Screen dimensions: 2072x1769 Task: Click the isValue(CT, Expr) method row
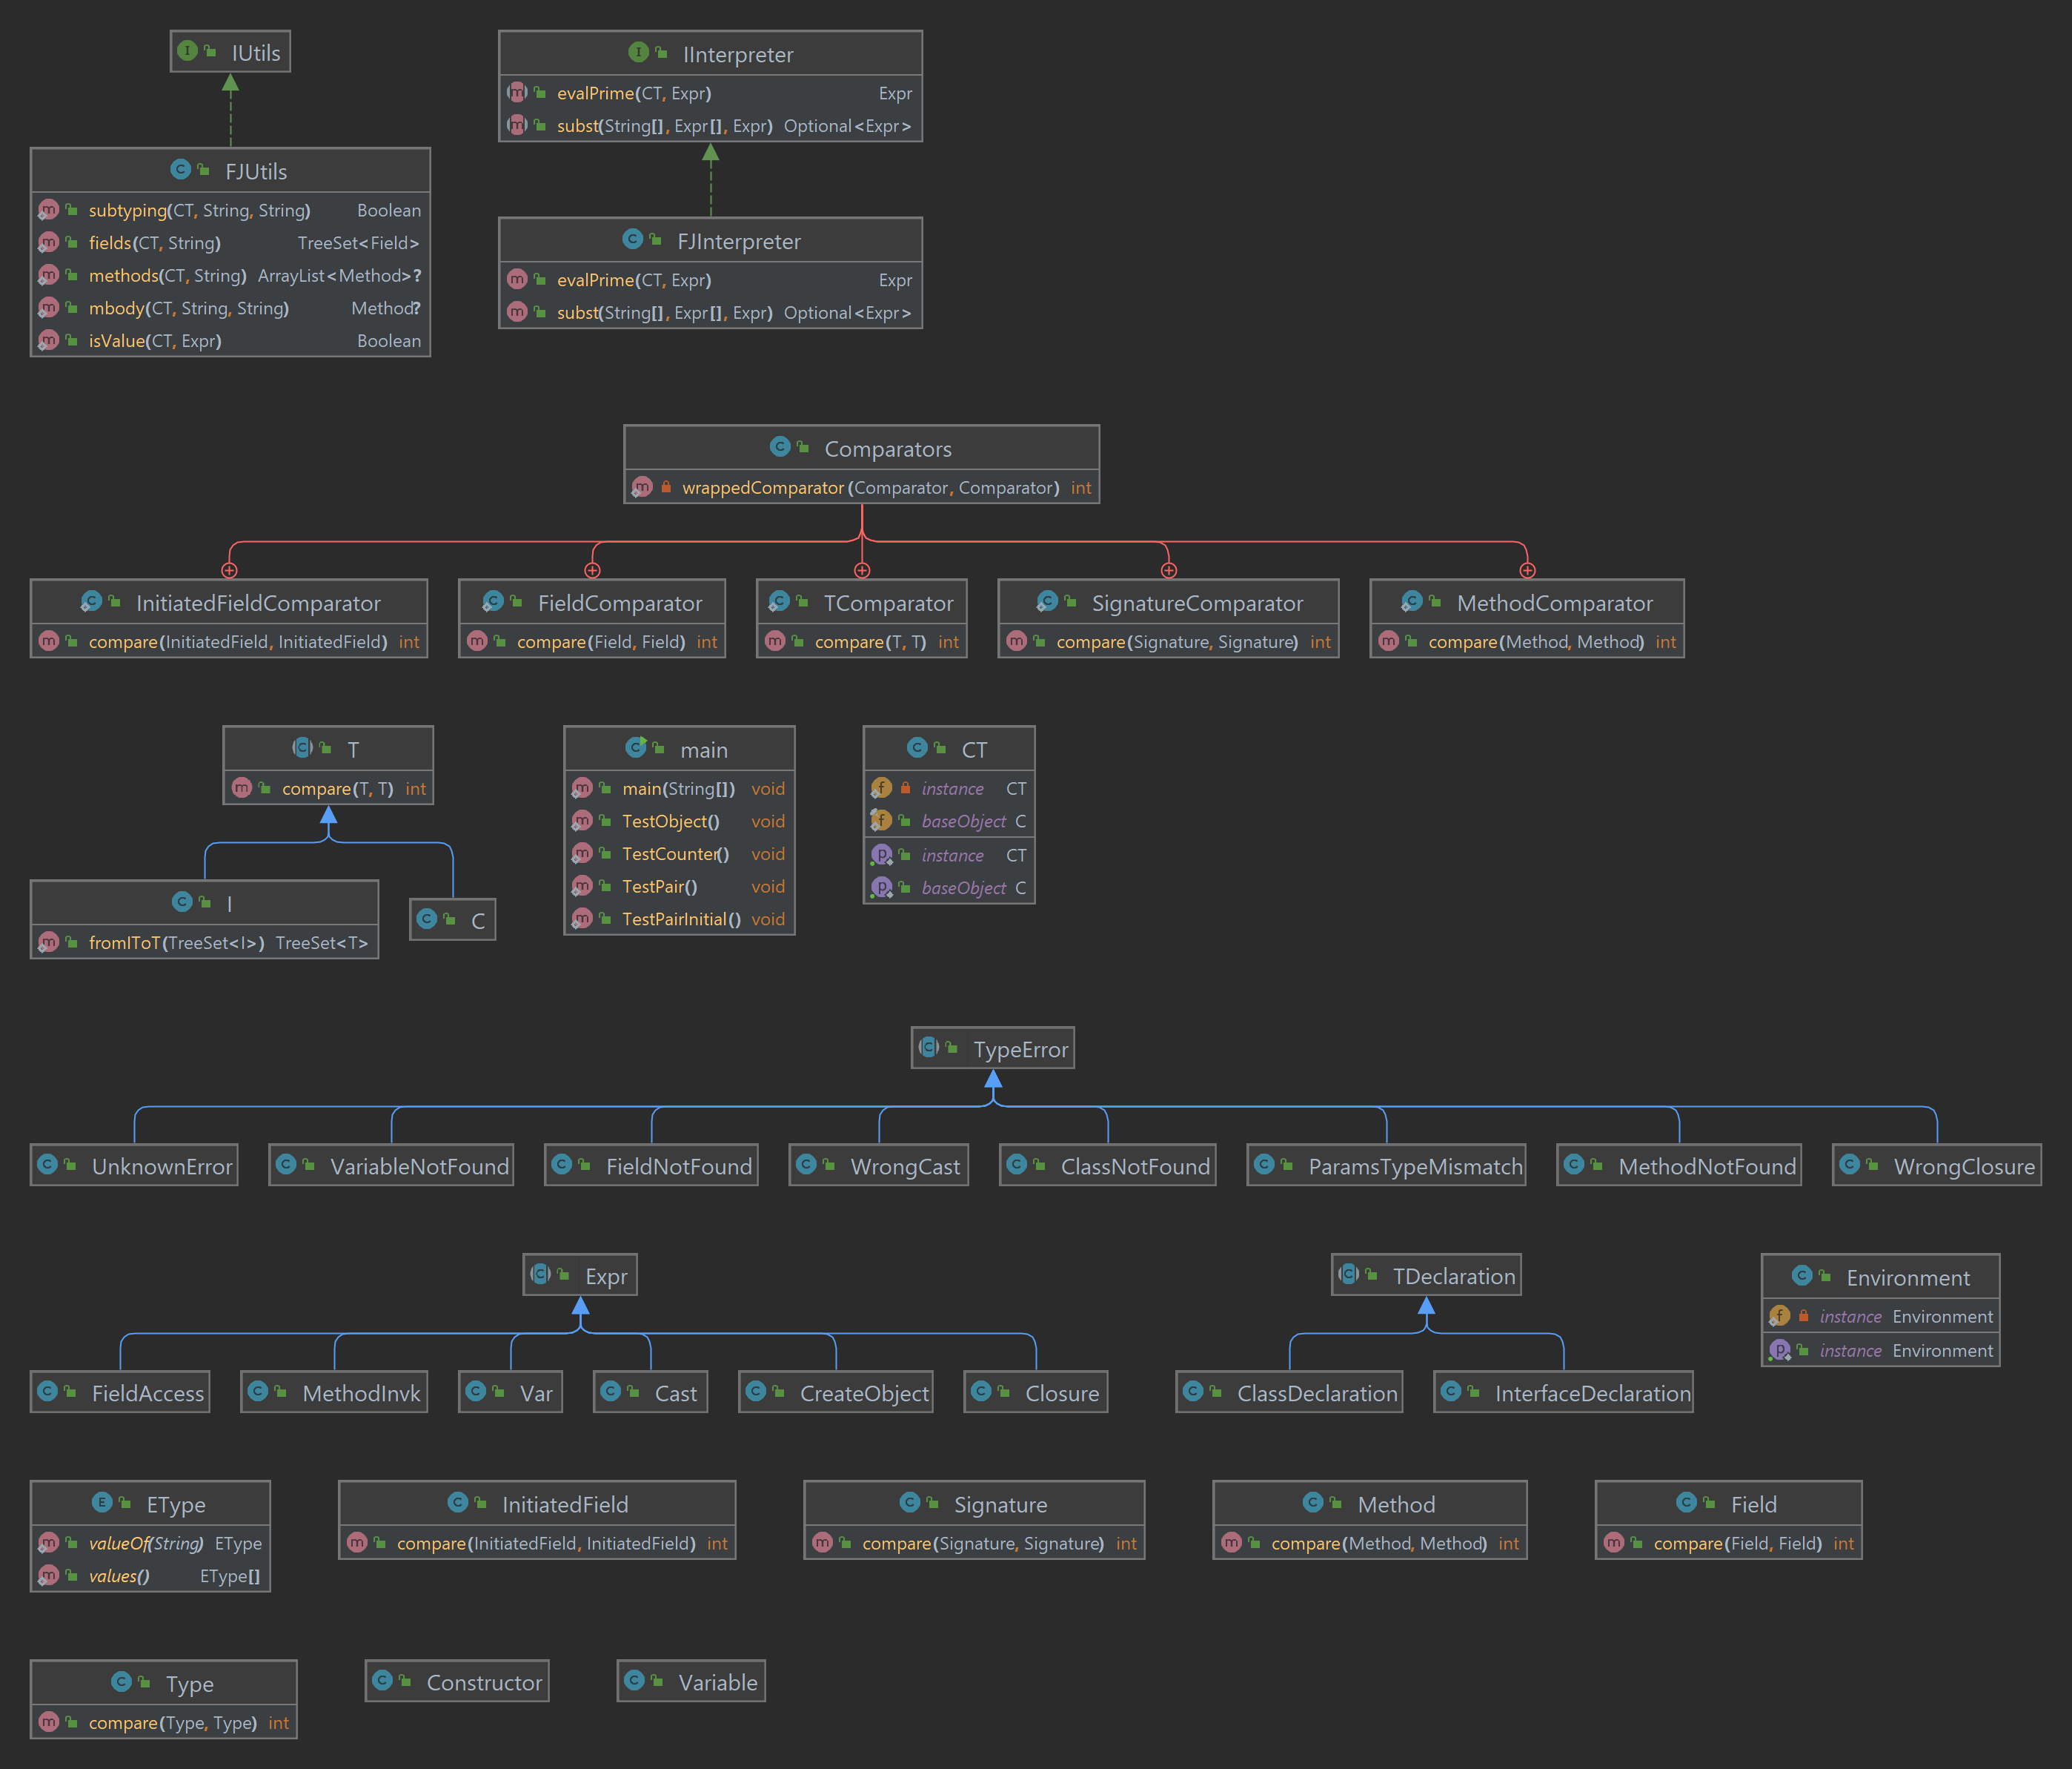pyautogui.click(x=230, y=341)
